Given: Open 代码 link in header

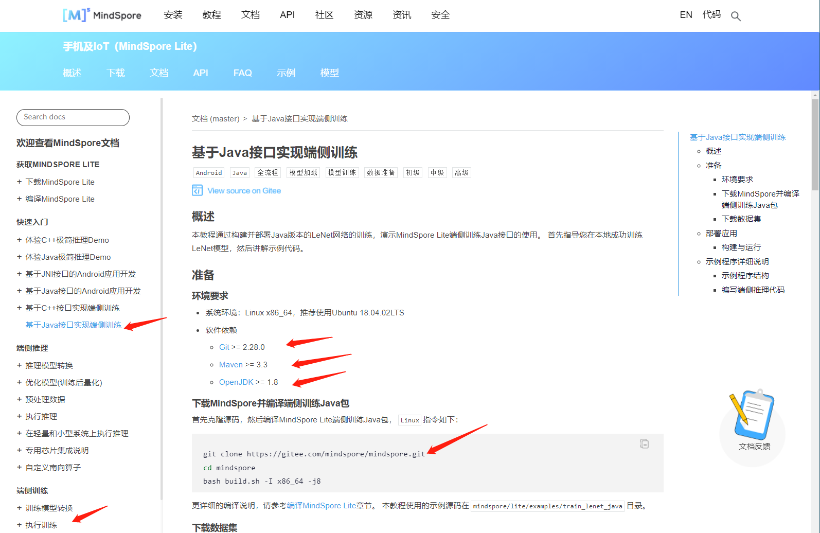Looking at the screenshot, I should pos(711,14).
